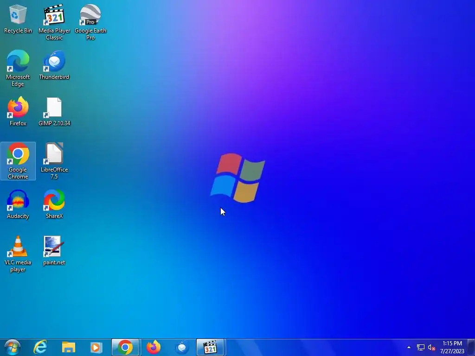475x356 pixels.
Task: Show hidden system tray icons arrow
Action: [x=409, y=348]
